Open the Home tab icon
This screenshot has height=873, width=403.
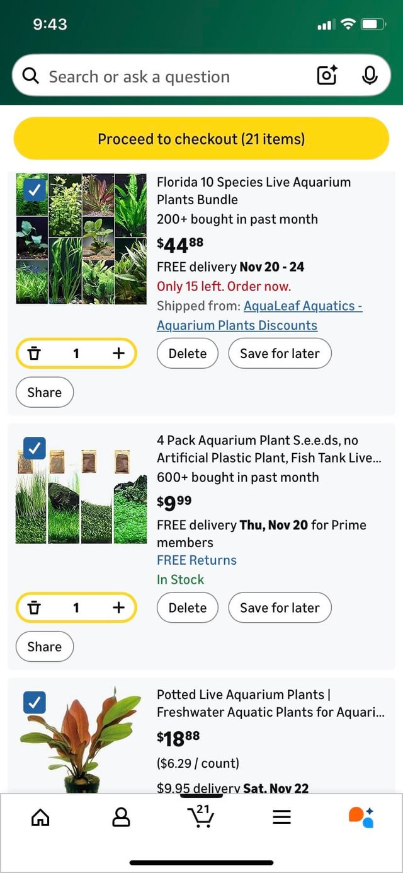click(40, 818)
